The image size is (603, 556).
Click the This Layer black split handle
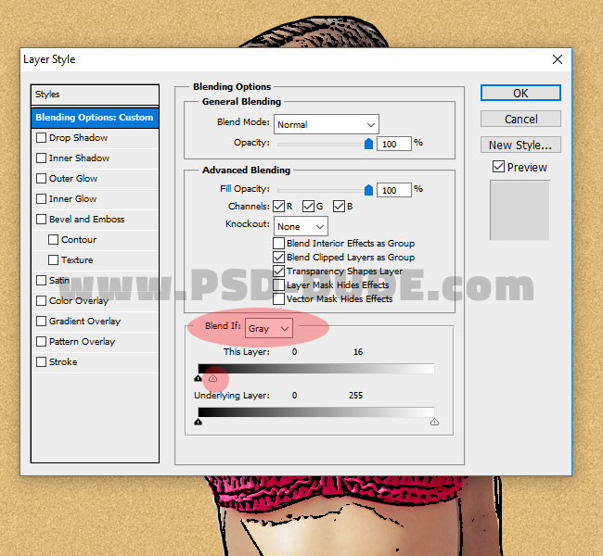(x=198, y=378)
